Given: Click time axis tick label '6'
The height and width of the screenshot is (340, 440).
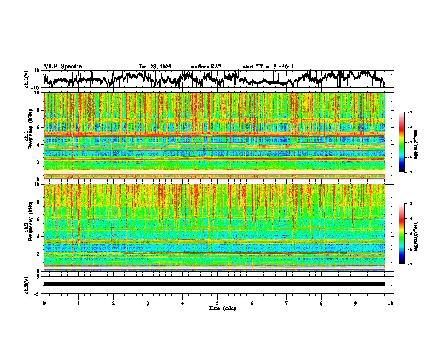Looking at the screenshot, I should 252,303.
